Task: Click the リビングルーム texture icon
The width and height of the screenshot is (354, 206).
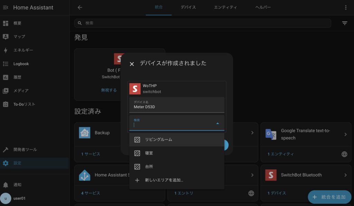Action: click(x=137, y=140)
